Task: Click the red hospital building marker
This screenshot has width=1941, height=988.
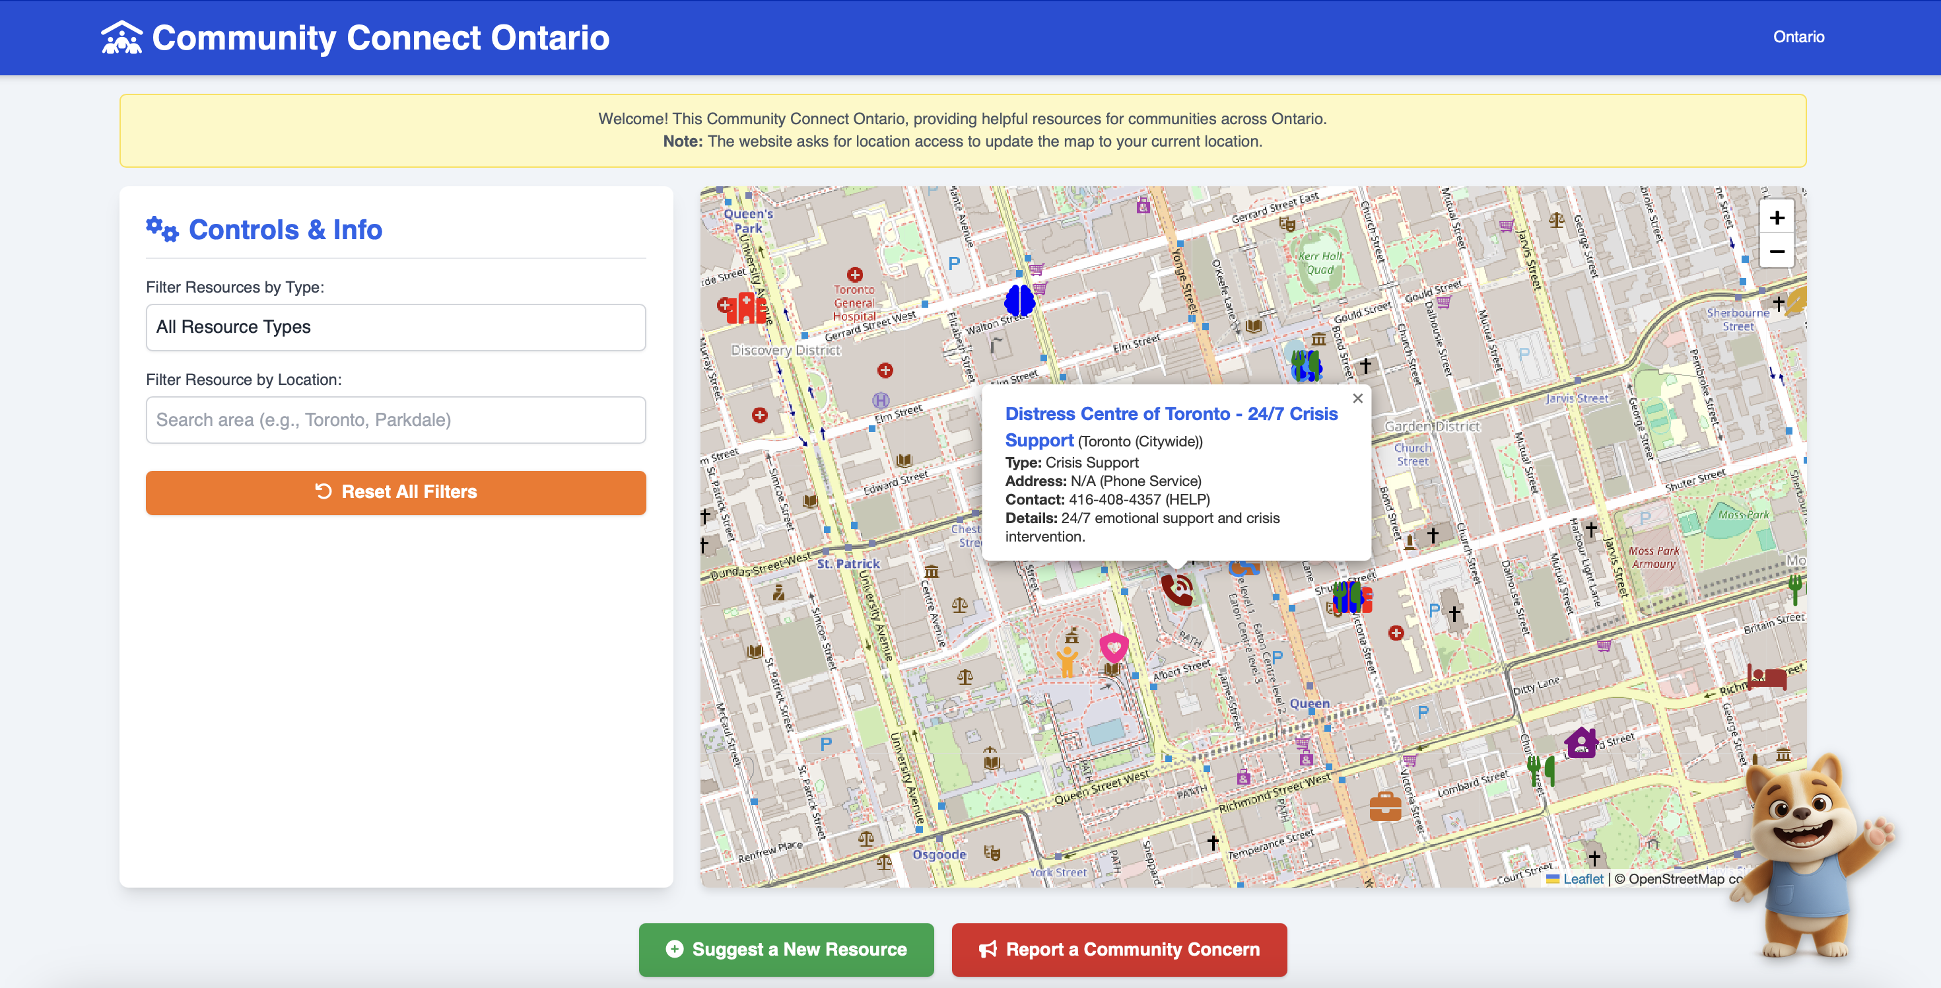Action: click(x=745, y=308)
